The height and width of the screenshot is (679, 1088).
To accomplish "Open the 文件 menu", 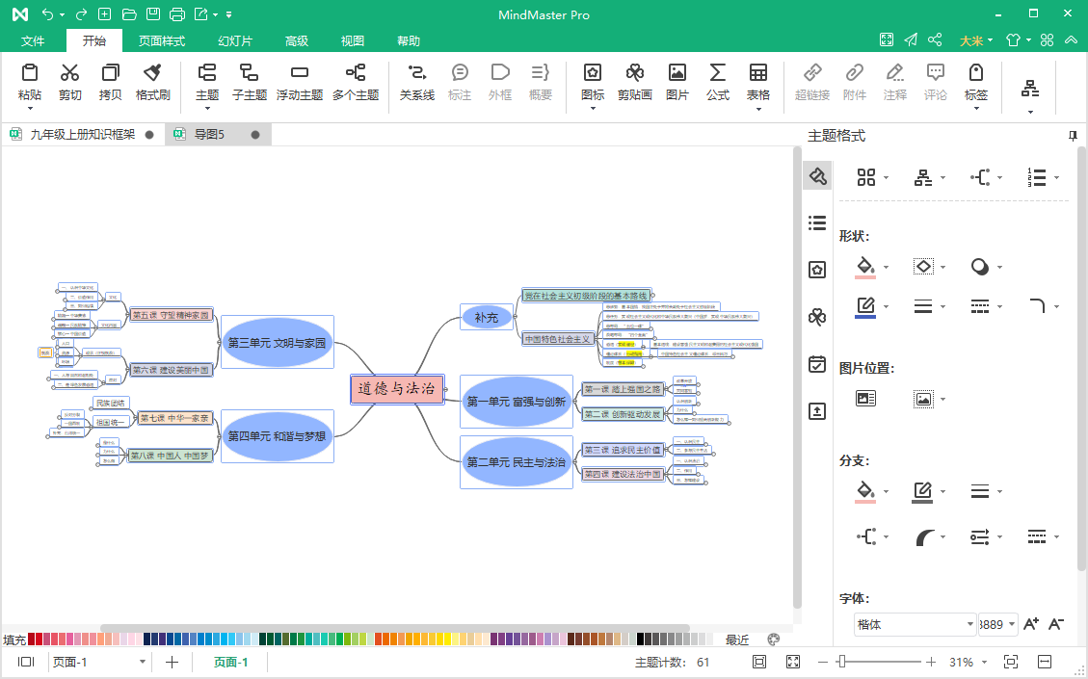I will point(33,40).
